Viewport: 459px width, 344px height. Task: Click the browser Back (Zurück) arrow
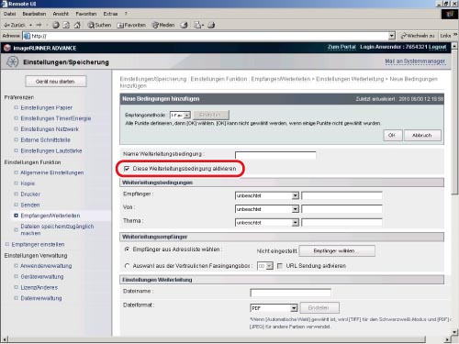[15, 25]
